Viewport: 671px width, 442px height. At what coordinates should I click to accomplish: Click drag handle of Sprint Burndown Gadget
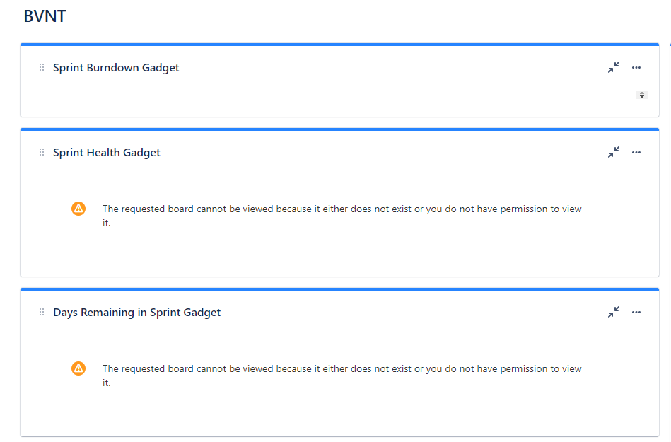coord(42,68)
